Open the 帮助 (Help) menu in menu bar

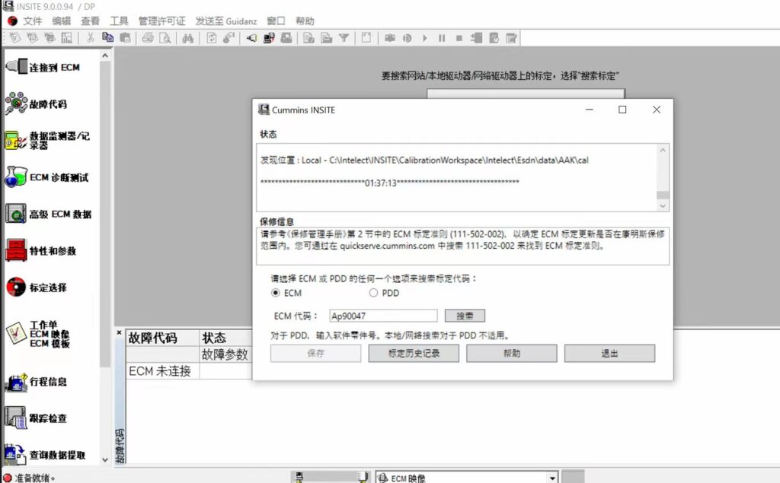click(x=305, y=21)
